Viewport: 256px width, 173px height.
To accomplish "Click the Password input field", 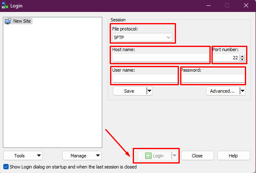I will (213, 78).
